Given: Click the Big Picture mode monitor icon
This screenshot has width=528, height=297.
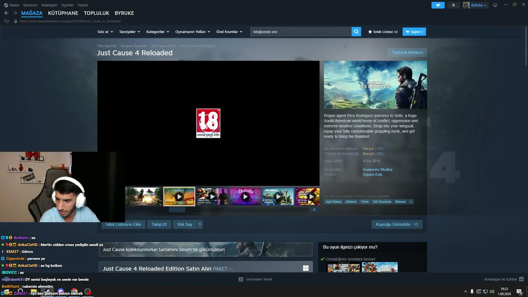Looking at the screenshot, I should click(495, 5).
